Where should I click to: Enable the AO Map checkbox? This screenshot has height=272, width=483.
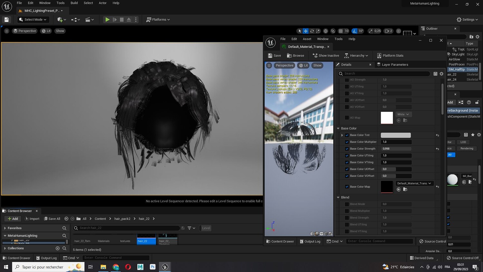click(x=347, y=118)
